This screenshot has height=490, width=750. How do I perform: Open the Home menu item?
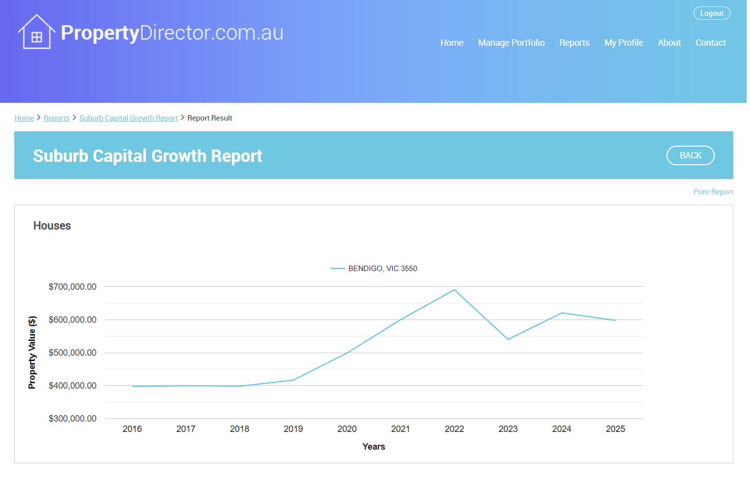coord(451,43)
